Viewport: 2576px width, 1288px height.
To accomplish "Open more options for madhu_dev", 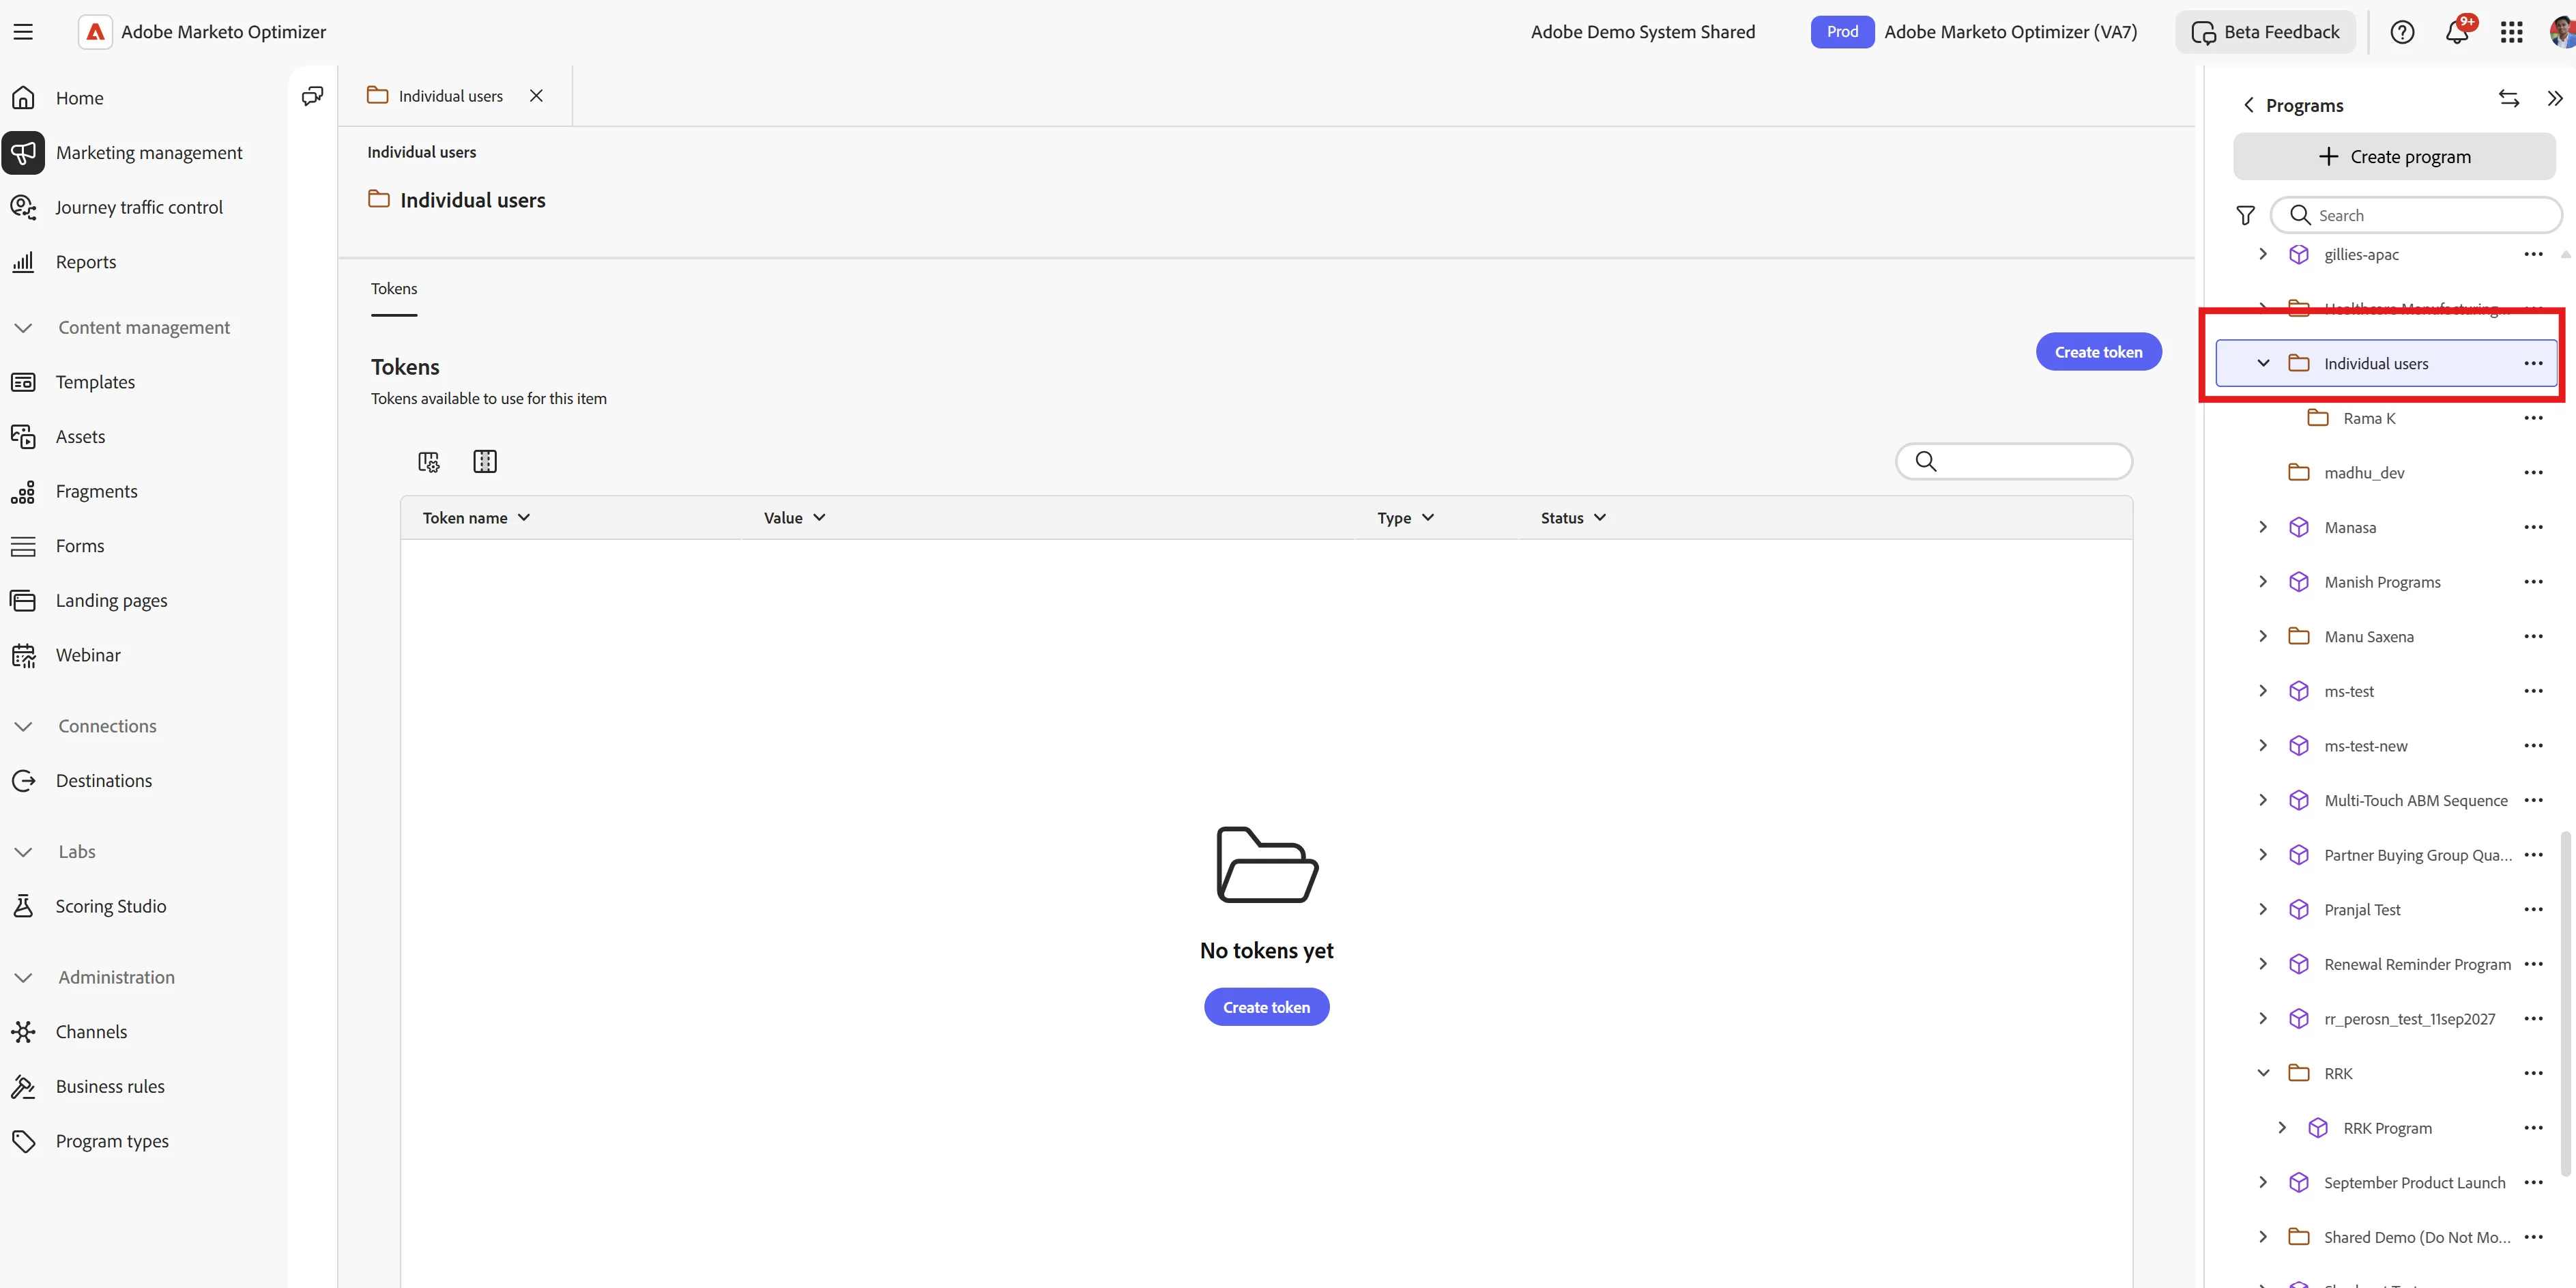I will [x=2533, y=472].
